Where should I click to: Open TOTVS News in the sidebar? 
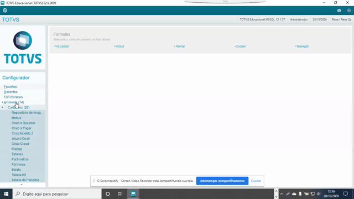tap(13, 97)
